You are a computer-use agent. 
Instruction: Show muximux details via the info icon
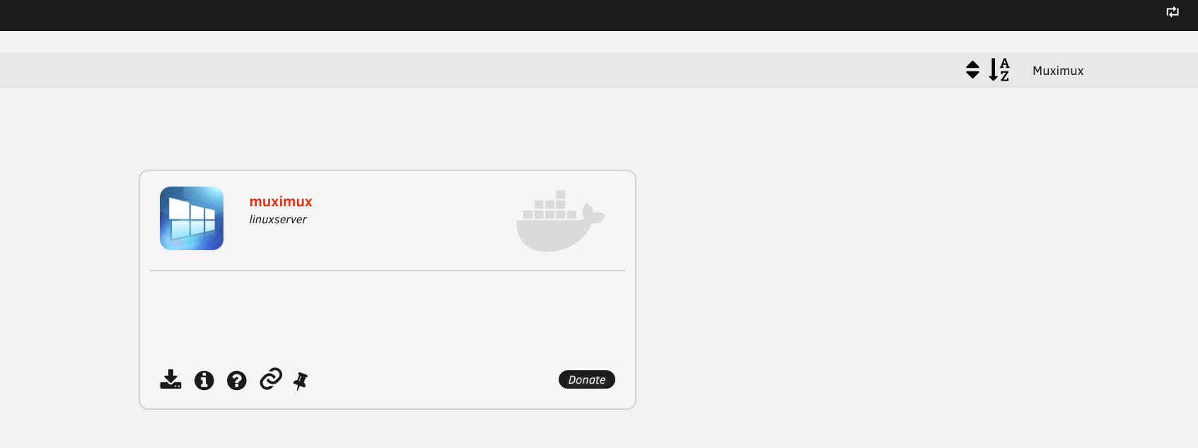pos(204,380)
